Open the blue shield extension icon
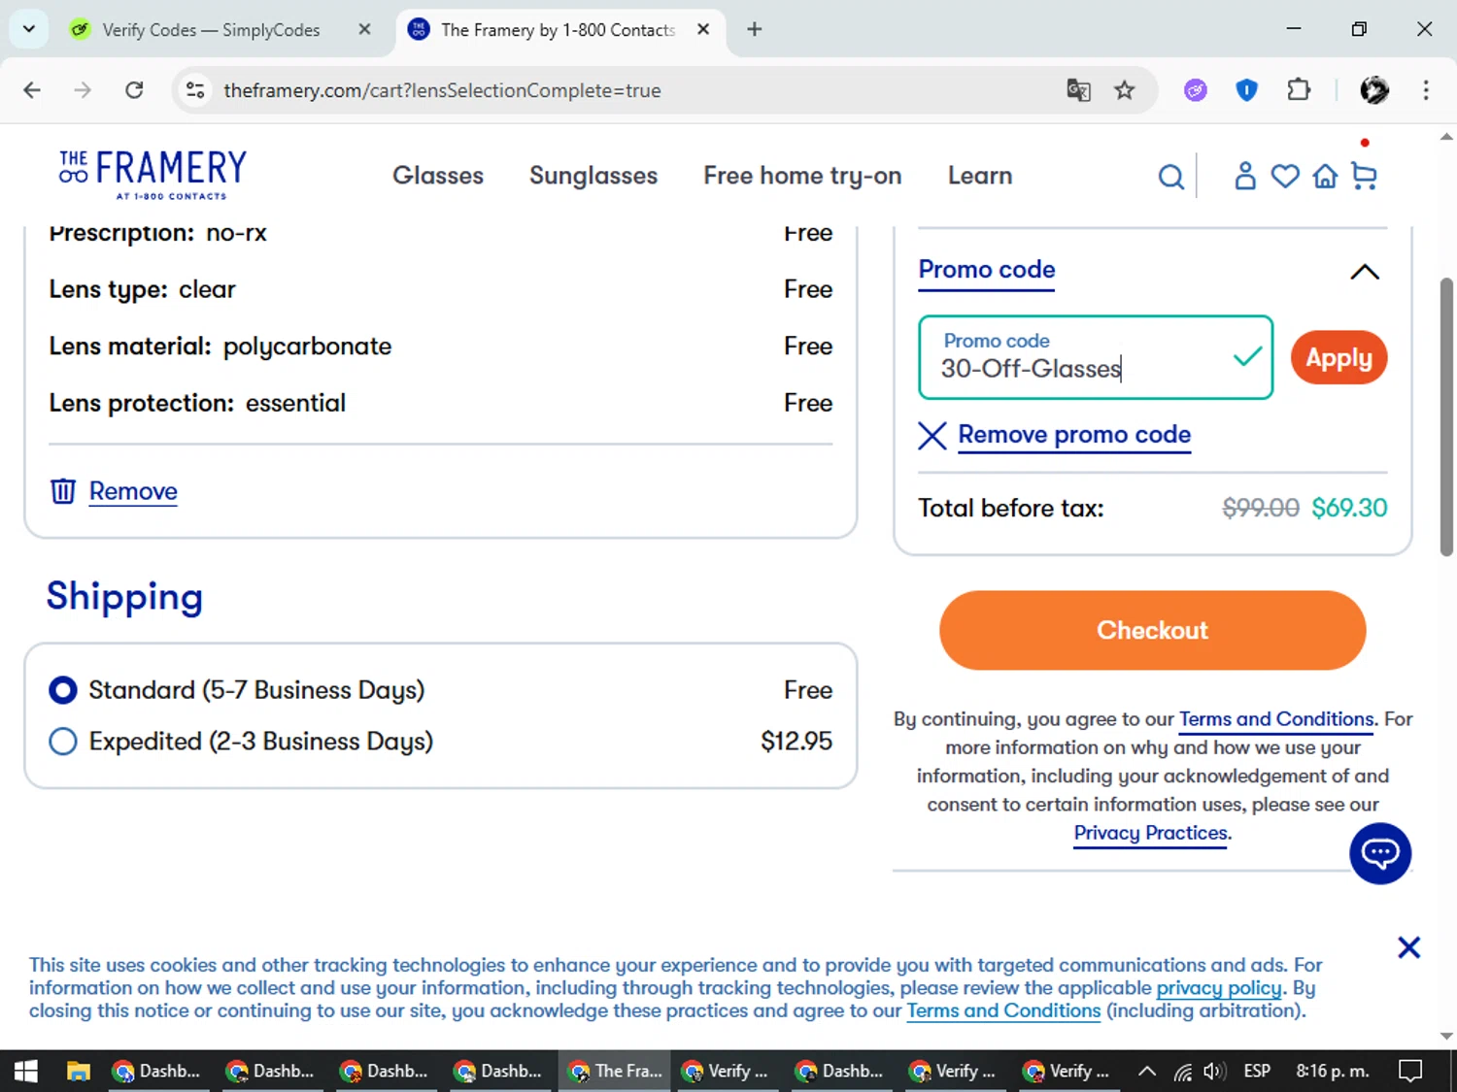1457x1092 pixels. [x=1246, y=90]
